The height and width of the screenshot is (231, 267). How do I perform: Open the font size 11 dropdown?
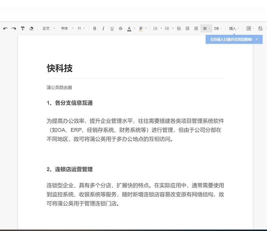(x=81, y=29)
